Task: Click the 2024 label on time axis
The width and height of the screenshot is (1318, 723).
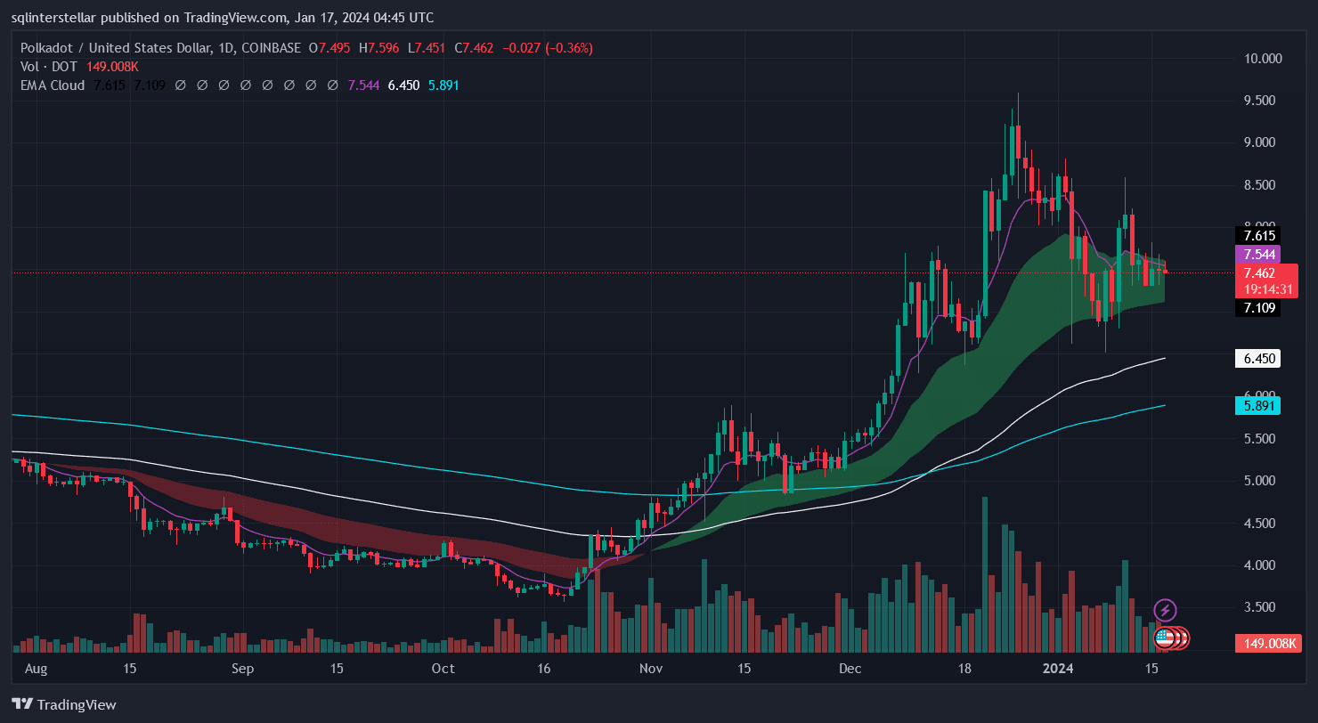Action: click(x=1058, y=668)
